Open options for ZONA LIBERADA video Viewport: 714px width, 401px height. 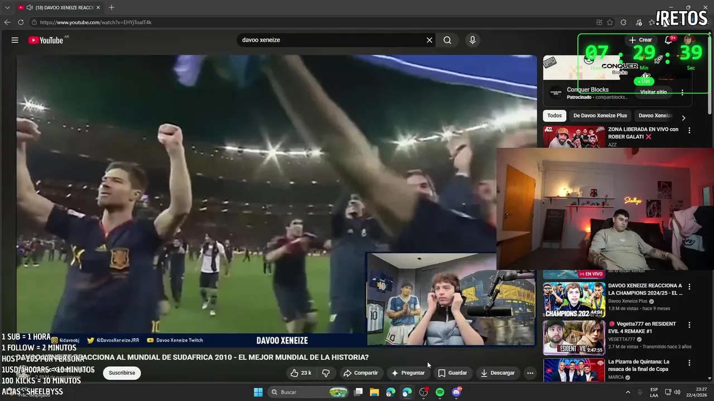[689, 130]
